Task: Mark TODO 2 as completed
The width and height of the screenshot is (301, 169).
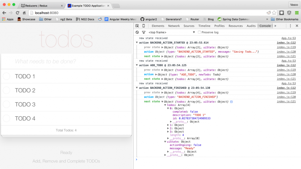Action: point(6,90)
